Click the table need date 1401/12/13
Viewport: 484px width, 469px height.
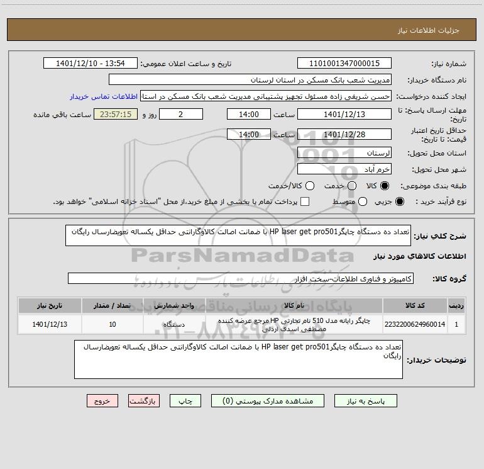coord(50,324)
